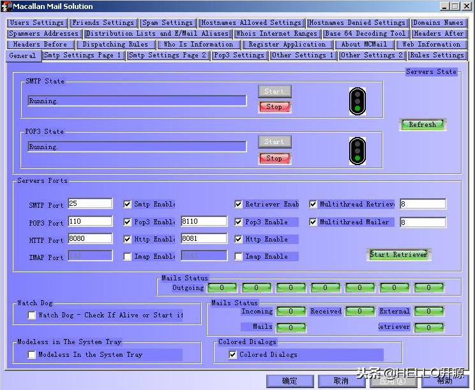Enable the Watch Dog check-if-alive checkbox
Viewport: 475px width, 390px height.
pyautogui.click(x=31, y=315)
